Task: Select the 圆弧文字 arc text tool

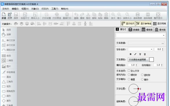Action: (8, 50)
